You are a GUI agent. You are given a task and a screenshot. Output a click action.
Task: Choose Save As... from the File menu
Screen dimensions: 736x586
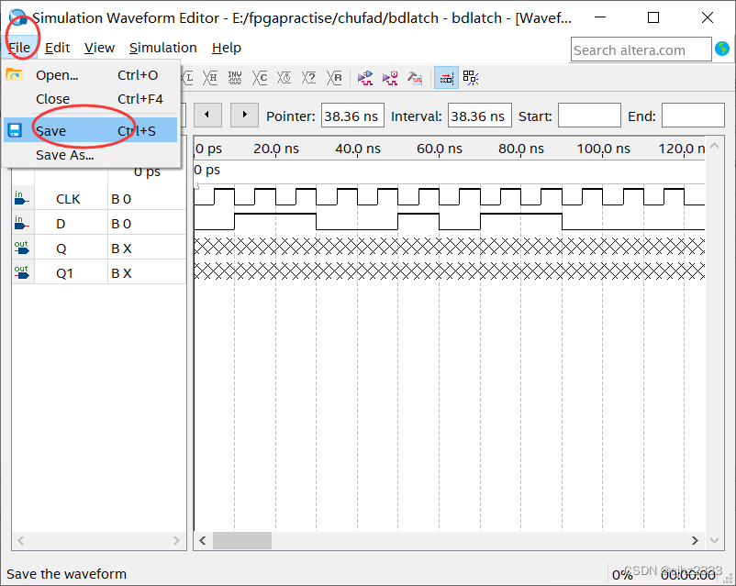coord(91,155)
